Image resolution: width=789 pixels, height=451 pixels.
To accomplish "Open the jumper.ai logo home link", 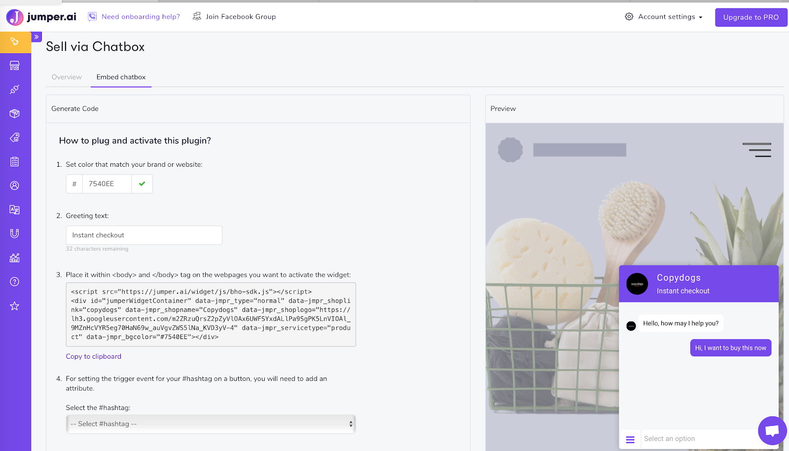I will pyautogui.click(x=41, y=17).
